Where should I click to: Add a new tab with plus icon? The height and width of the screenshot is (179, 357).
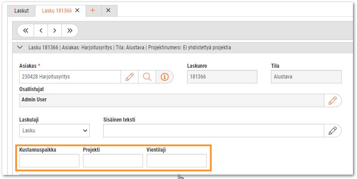tap(93, 10)
